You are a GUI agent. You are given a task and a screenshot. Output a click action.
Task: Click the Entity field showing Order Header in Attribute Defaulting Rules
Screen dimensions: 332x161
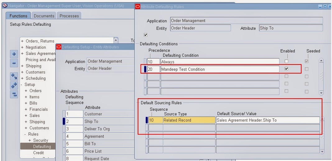click(x=200, y=28)
